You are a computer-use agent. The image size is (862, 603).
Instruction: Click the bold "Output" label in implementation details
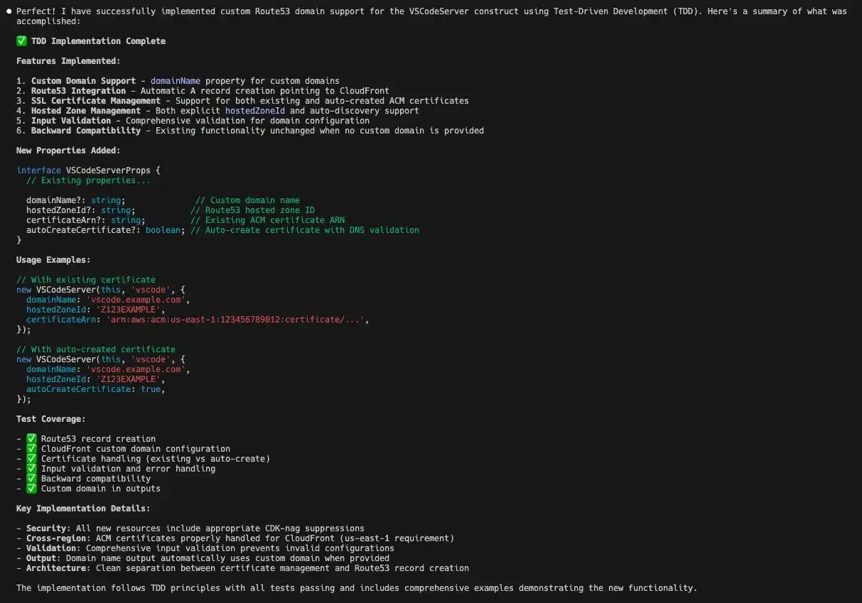(x=41, y=558)
